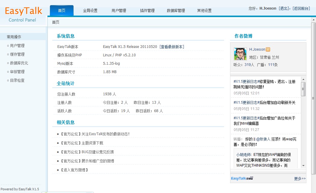Go to the 数据库管理 tab
316x193 pixels.
point(176,10)
